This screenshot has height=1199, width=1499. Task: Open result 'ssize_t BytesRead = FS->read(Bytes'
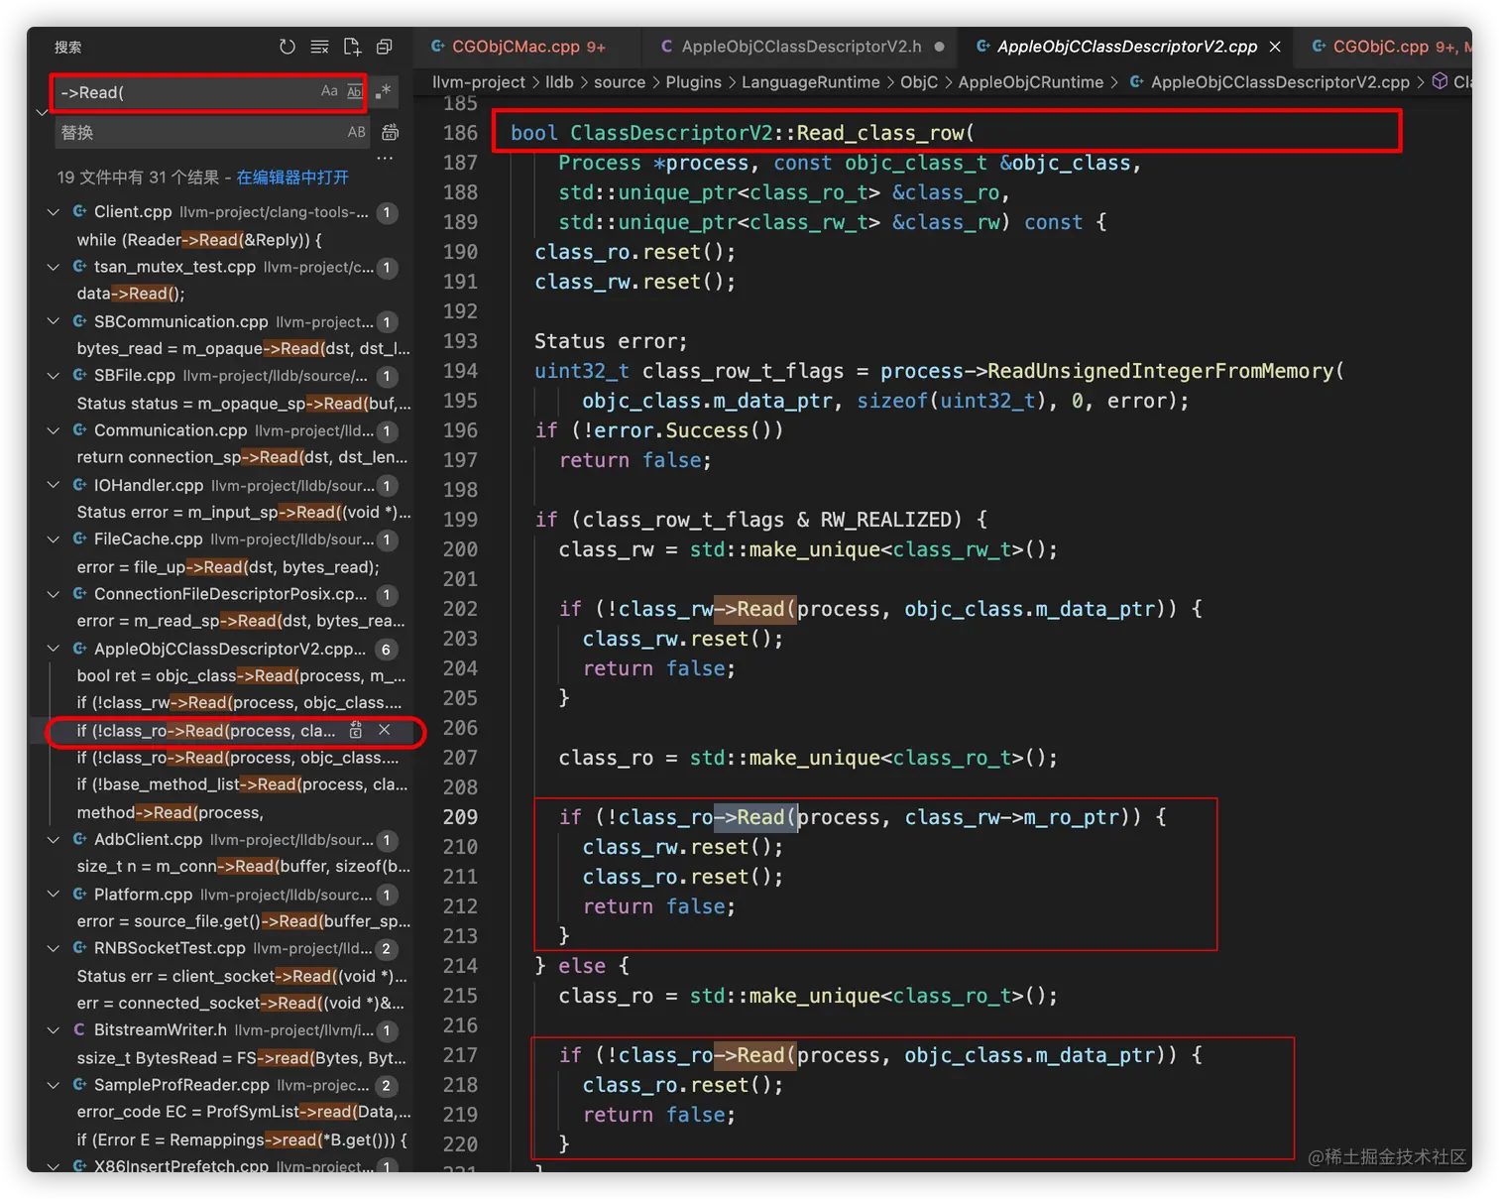coord(242,1057)
